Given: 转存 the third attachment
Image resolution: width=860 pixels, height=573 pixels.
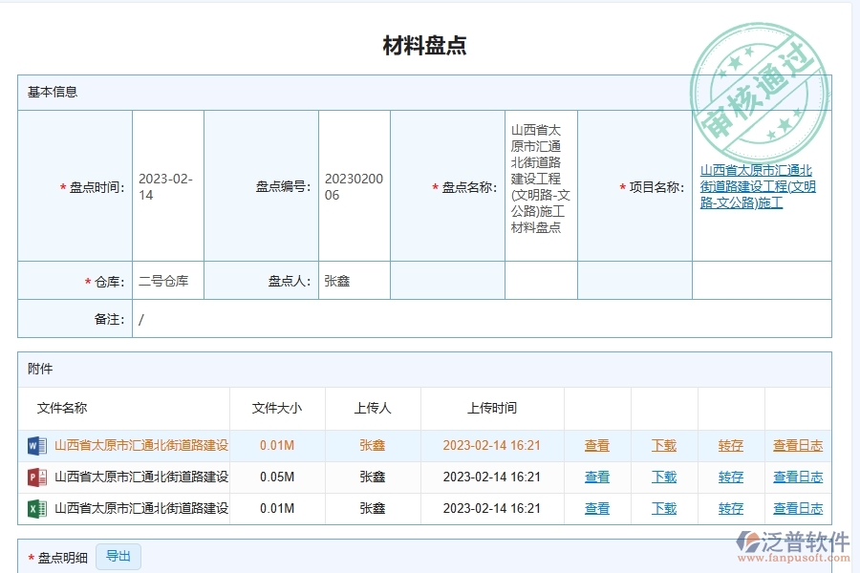Looking at the screenshot, I should coord(730,508).
